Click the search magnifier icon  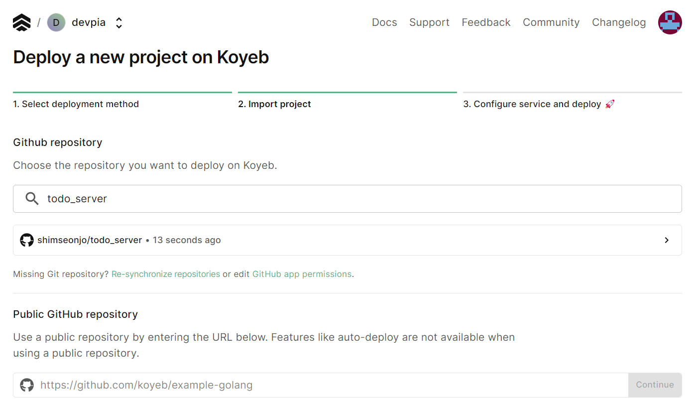point(32,199)
